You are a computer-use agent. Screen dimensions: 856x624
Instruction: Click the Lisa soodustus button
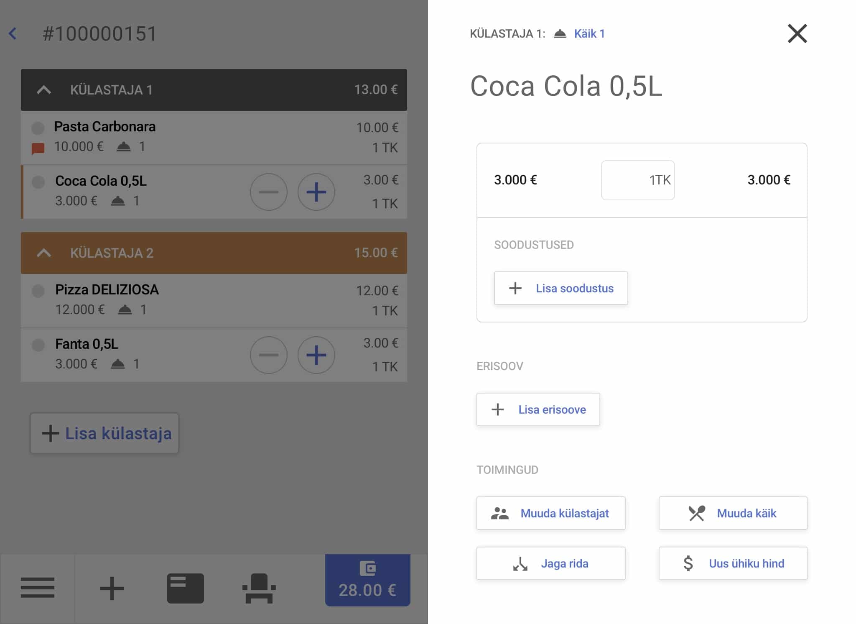coord(560,288)
